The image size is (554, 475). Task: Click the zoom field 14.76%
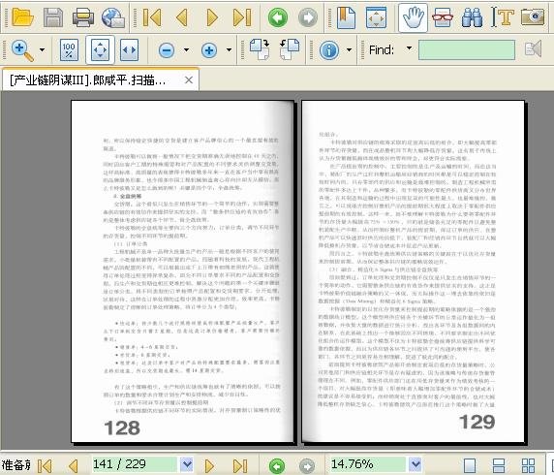(x=367, y=464)
